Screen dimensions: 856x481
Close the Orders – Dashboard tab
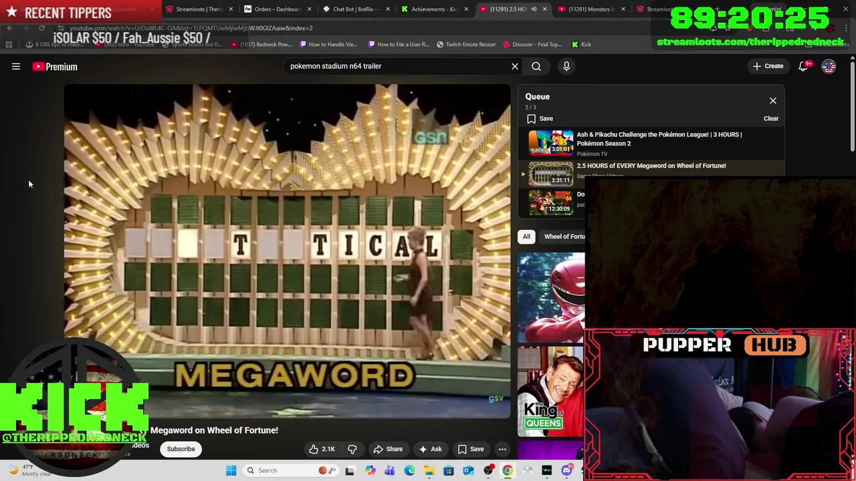(309, 9)
